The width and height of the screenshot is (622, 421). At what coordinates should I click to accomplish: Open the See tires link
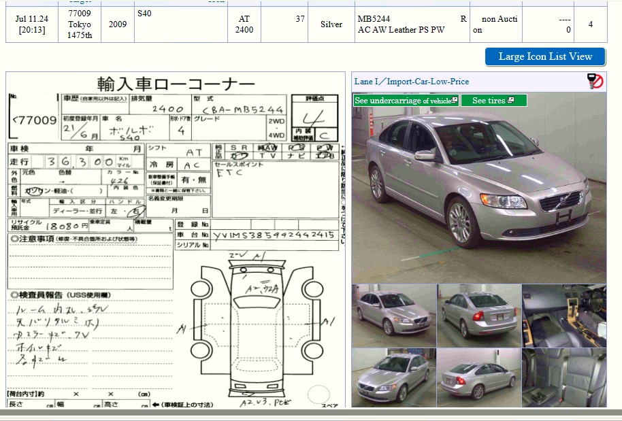point(493,100)
